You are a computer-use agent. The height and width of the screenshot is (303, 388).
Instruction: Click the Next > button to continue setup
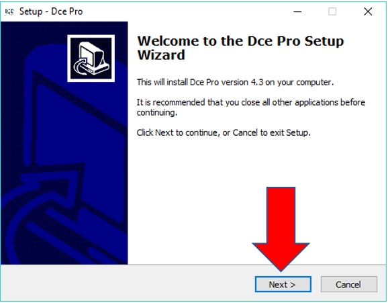click(x=283, y=284)
